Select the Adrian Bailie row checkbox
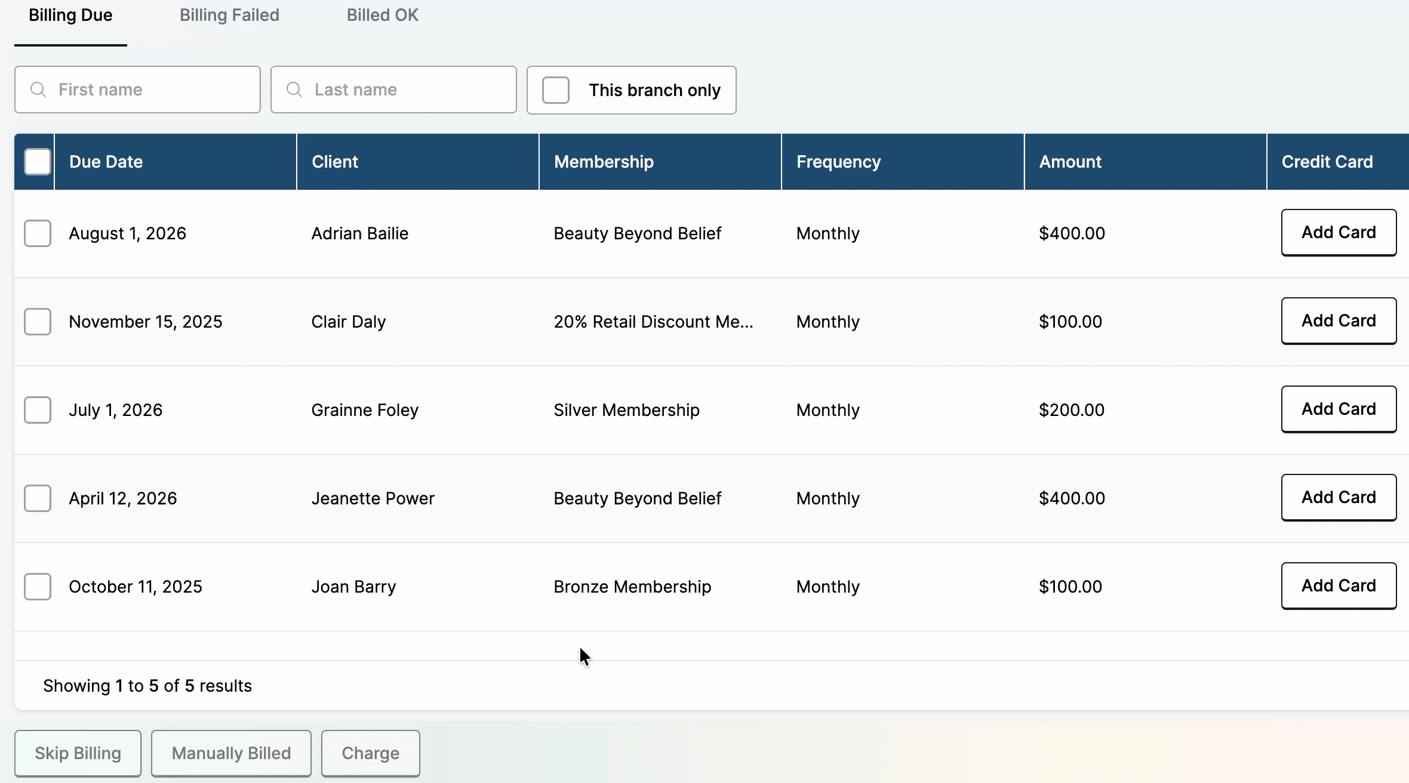This screenshot has width=1409, height=783. [38, 233]
